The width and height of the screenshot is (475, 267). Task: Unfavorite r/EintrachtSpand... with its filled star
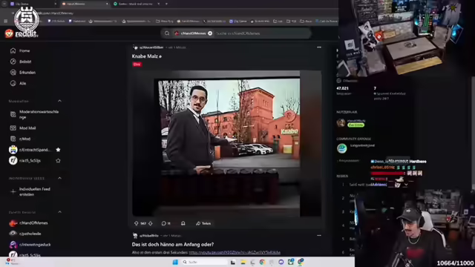(58, 150)
